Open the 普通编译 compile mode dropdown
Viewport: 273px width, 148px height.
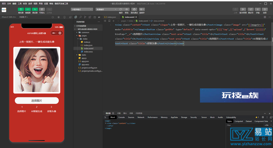106,9
